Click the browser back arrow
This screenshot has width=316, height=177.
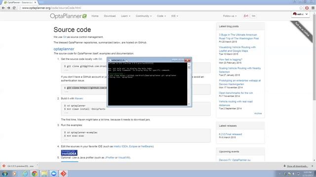click(3, 8)
